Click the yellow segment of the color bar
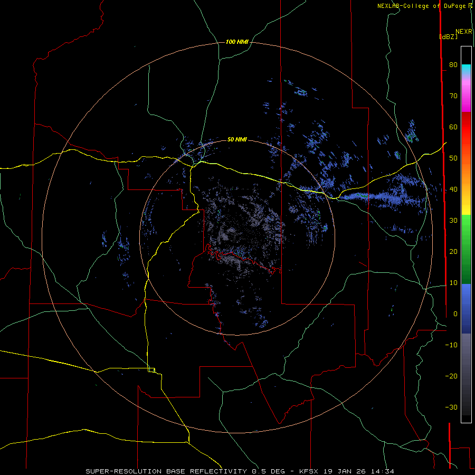The image size is (475, 475). [466, 209]
